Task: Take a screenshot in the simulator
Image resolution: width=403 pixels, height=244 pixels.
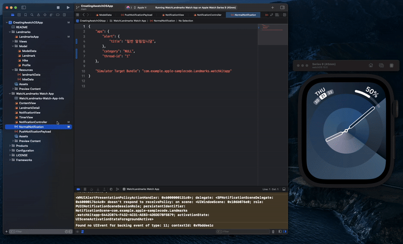Action: (381, 66)
